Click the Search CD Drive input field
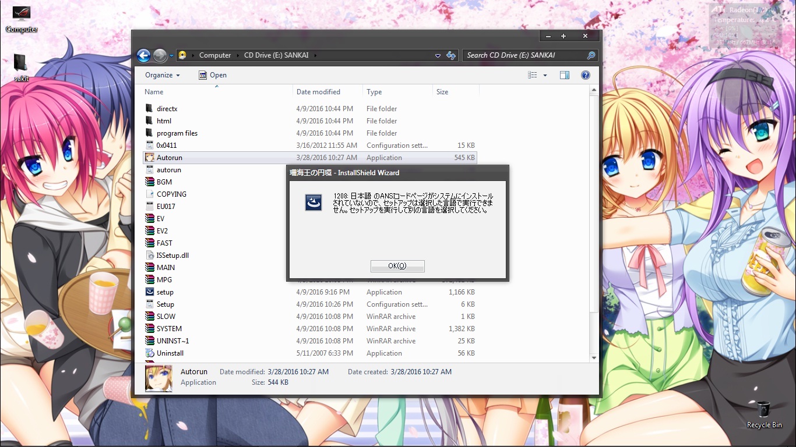Image resolution: width=796 pixels, height=447 pixels. (524, 55)
